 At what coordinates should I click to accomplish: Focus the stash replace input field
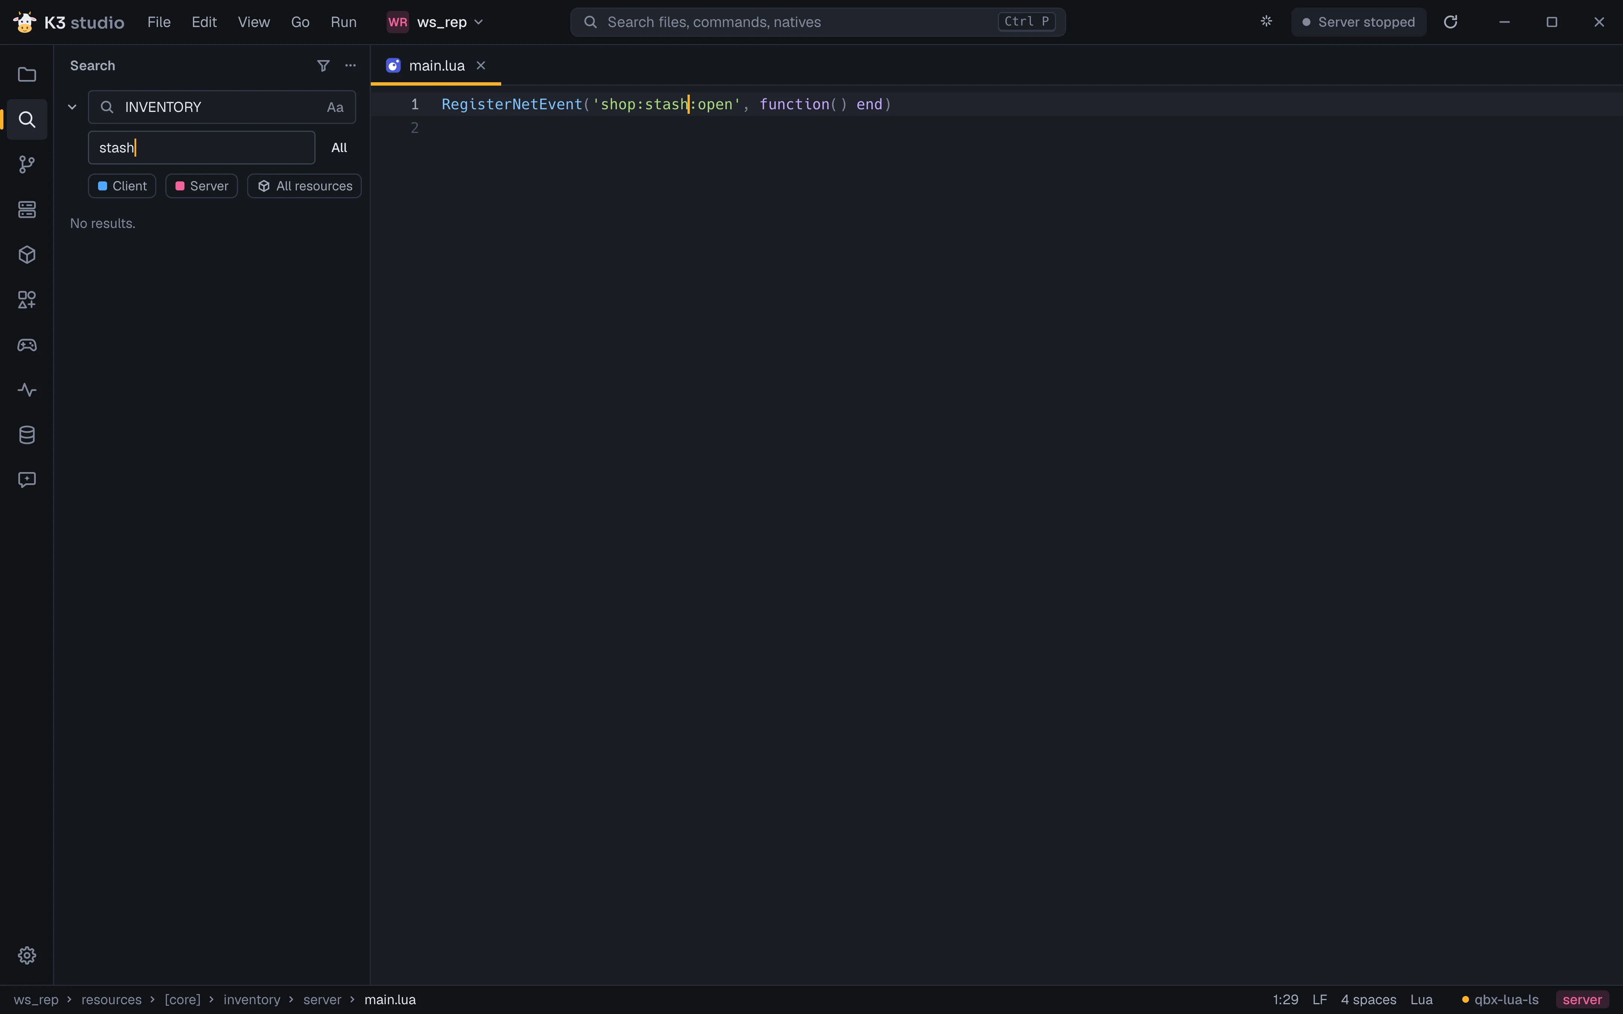(201, 148)
